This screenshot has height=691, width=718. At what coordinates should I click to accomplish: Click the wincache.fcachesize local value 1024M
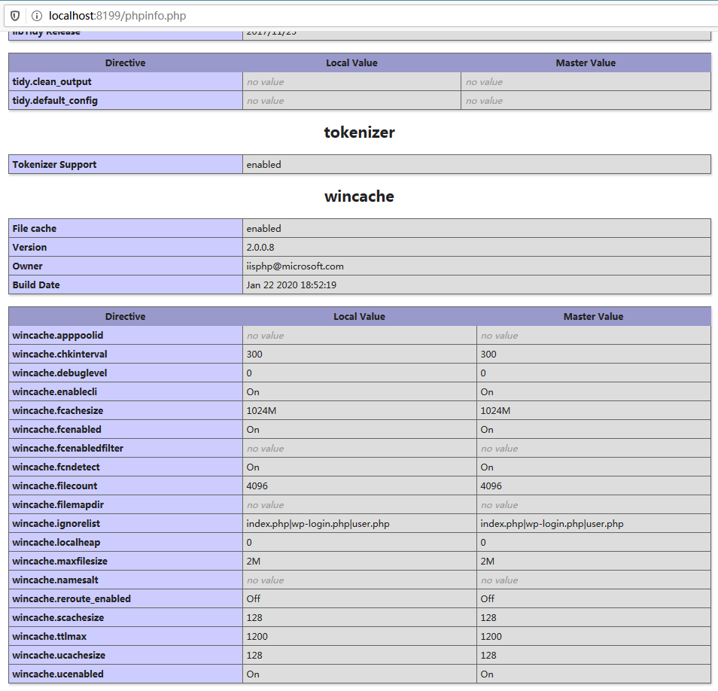(261, 411)
